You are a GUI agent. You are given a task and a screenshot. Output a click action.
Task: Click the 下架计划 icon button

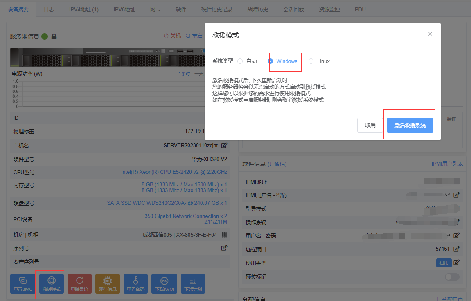point(193,284)
